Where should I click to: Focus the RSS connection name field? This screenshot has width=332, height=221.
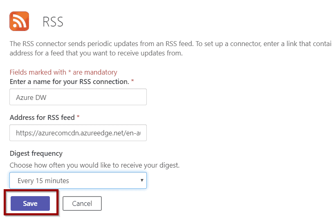(x=78, y=97)
